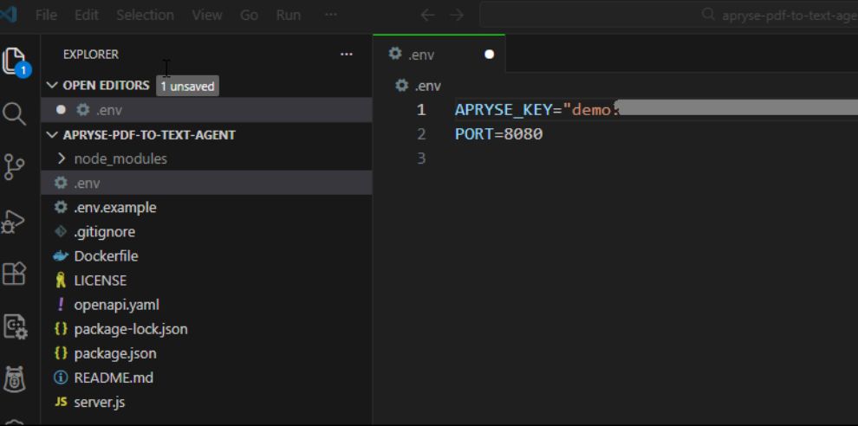Open the Run menu
Screen dimensions: 858x426
coord(289,15)
